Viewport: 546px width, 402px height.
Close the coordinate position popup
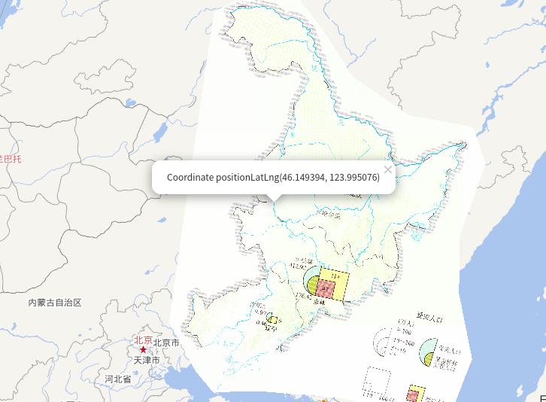tap(387, 169)
